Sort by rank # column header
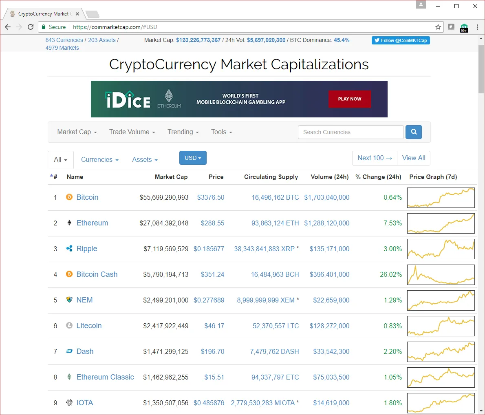This screenshot has height=415, width=485. click(x=54, y=177)
